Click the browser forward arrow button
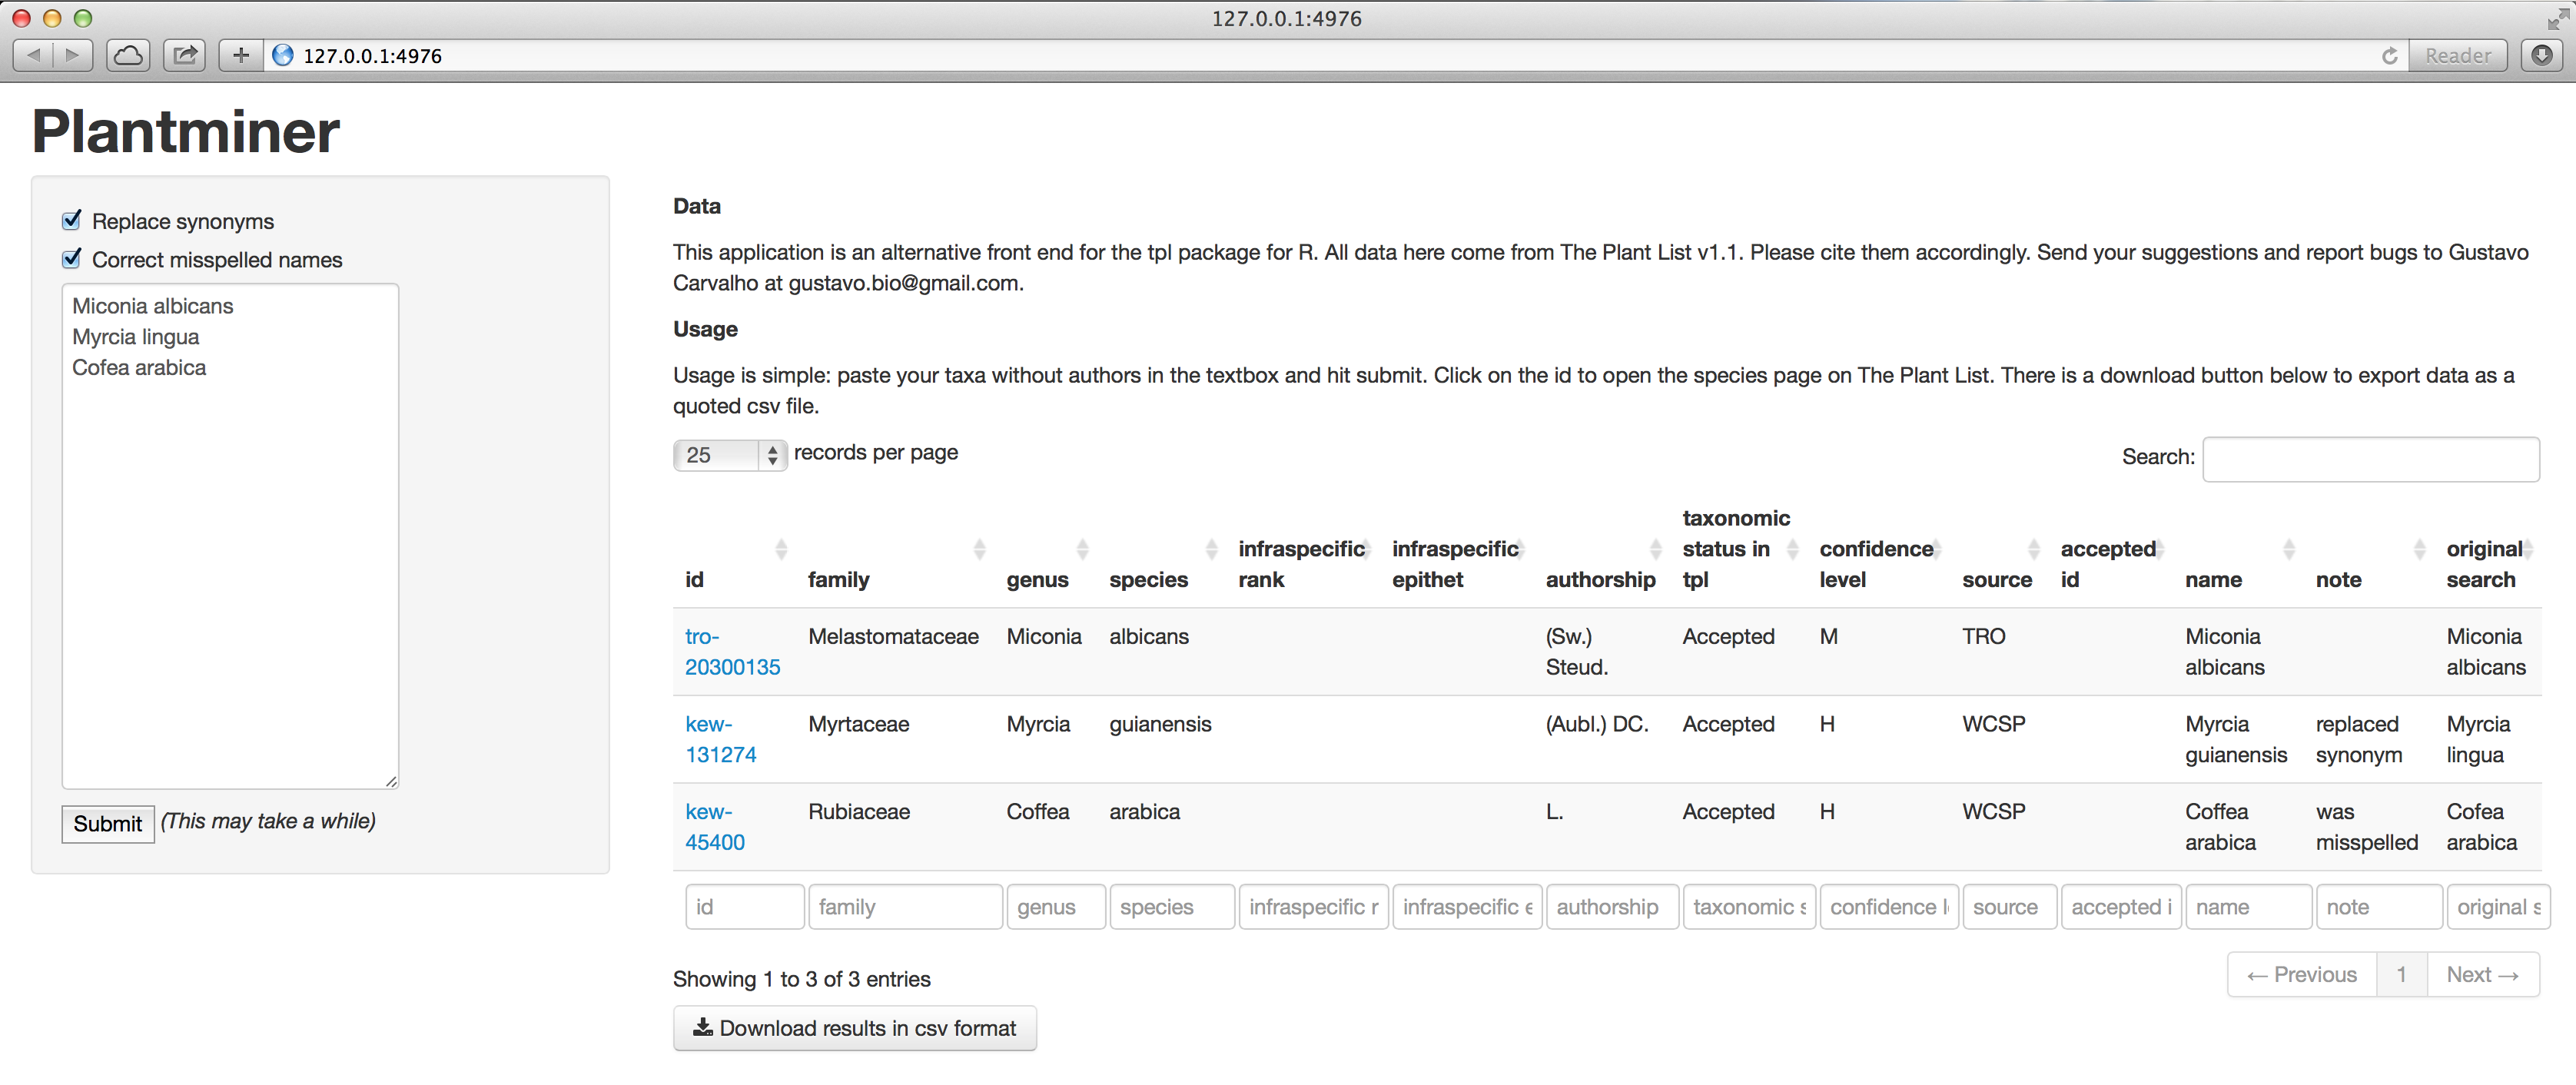2576x1085 pixels. (72, 55)
